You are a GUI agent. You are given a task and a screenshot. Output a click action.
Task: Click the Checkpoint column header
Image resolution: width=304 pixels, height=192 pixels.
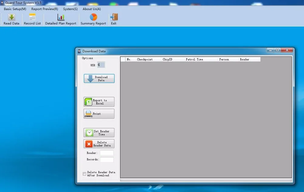click(148, 59)
